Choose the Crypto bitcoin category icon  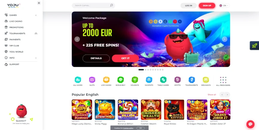(178, 80)
